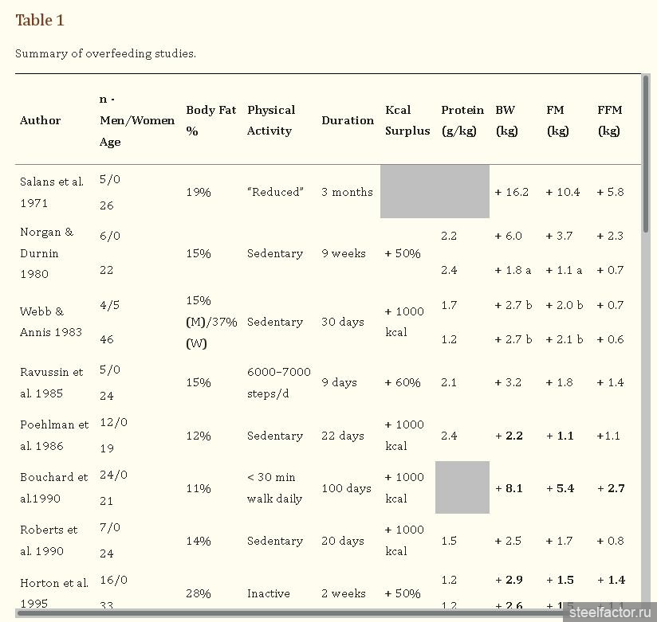Click the 100 days duration cell
Image resolution: width=657 pixels, height=622 pixels.
(x=347, y=488)
